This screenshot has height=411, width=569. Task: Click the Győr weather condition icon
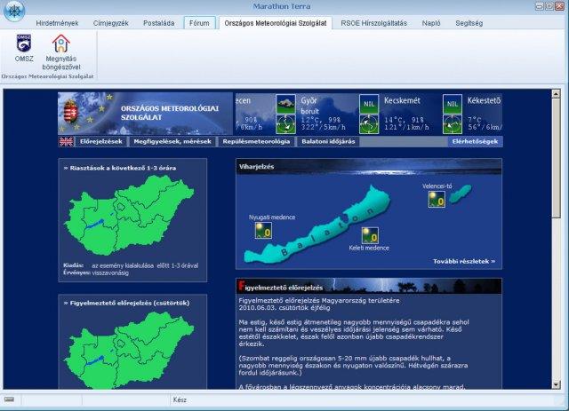(286, 104)
